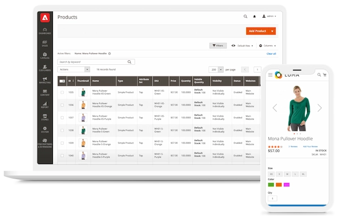This screenshot has height=222, width=338.
Task: Select checkbox for product ID 1039
Action: pos(62,143)
